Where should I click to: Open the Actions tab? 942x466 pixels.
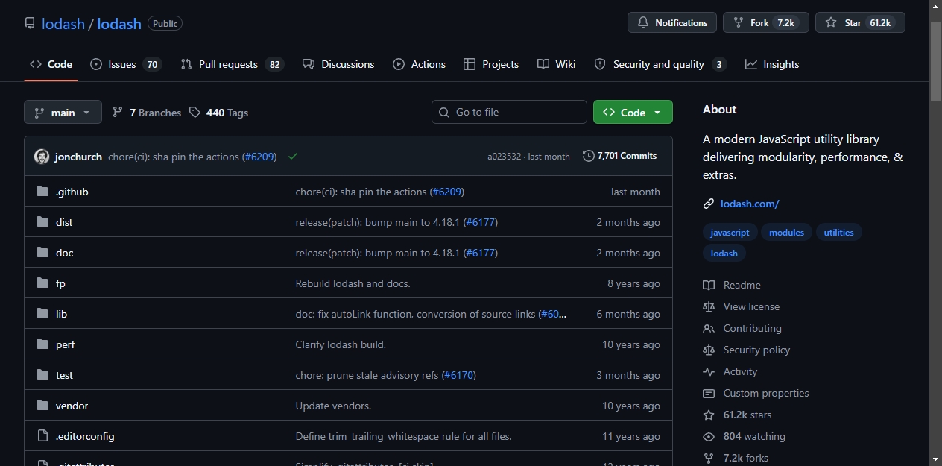tap(420, 64)
